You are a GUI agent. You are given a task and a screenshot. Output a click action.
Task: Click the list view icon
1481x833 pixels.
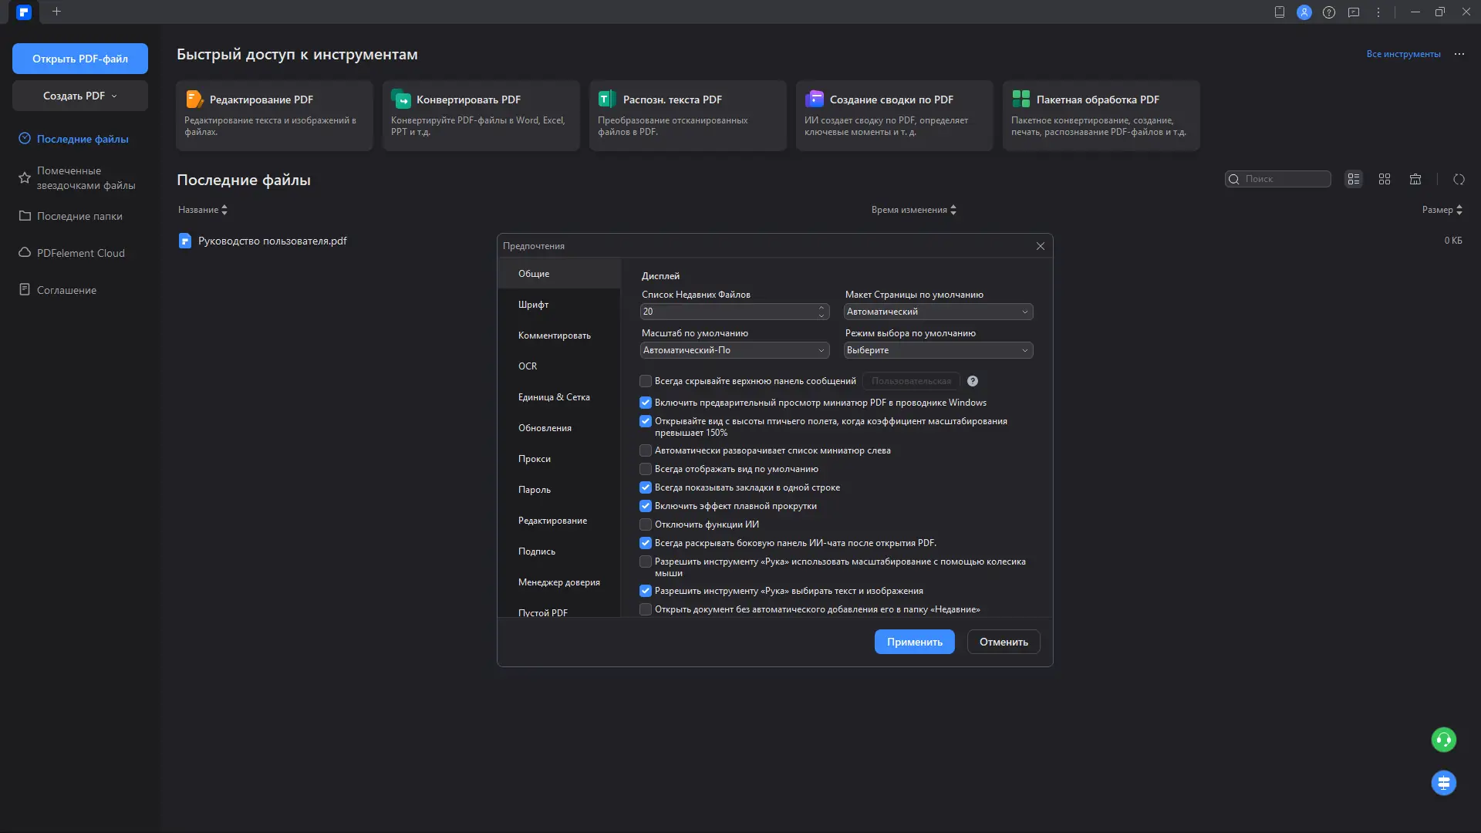tap(1354, 179)
